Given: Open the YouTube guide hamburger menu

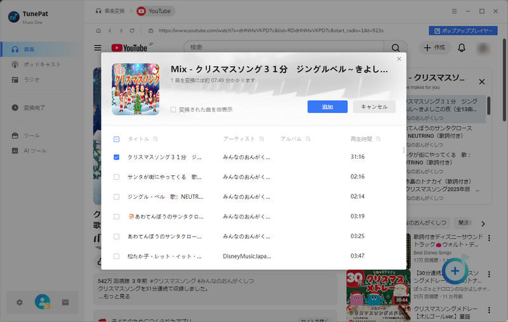Looking at the screenshot, I should 98,48.
